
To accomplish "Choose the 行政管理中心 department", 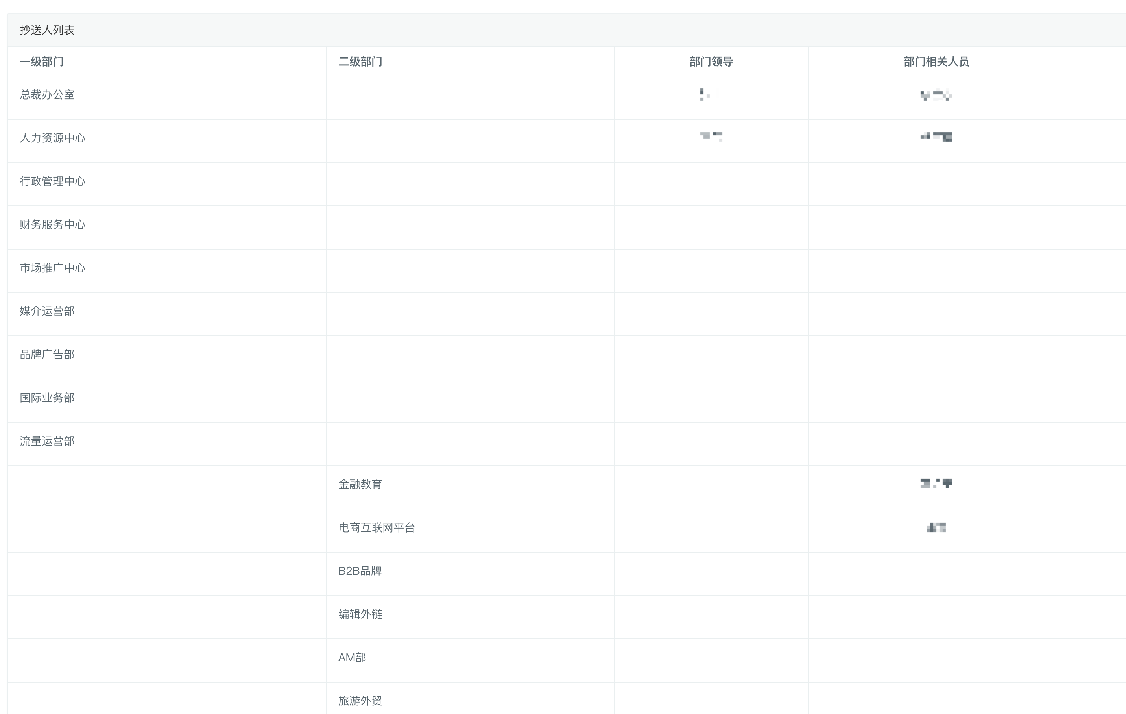I will coord(52,181).
